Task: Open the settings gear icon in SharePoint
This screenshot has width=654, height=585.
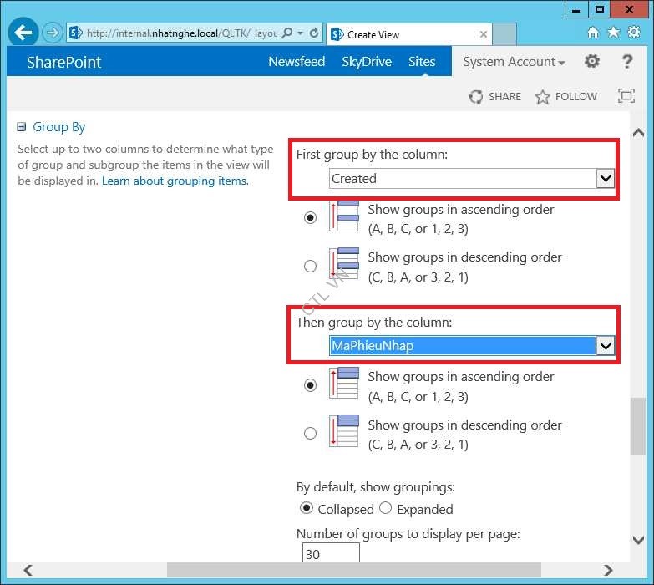Action: (591, 62)
